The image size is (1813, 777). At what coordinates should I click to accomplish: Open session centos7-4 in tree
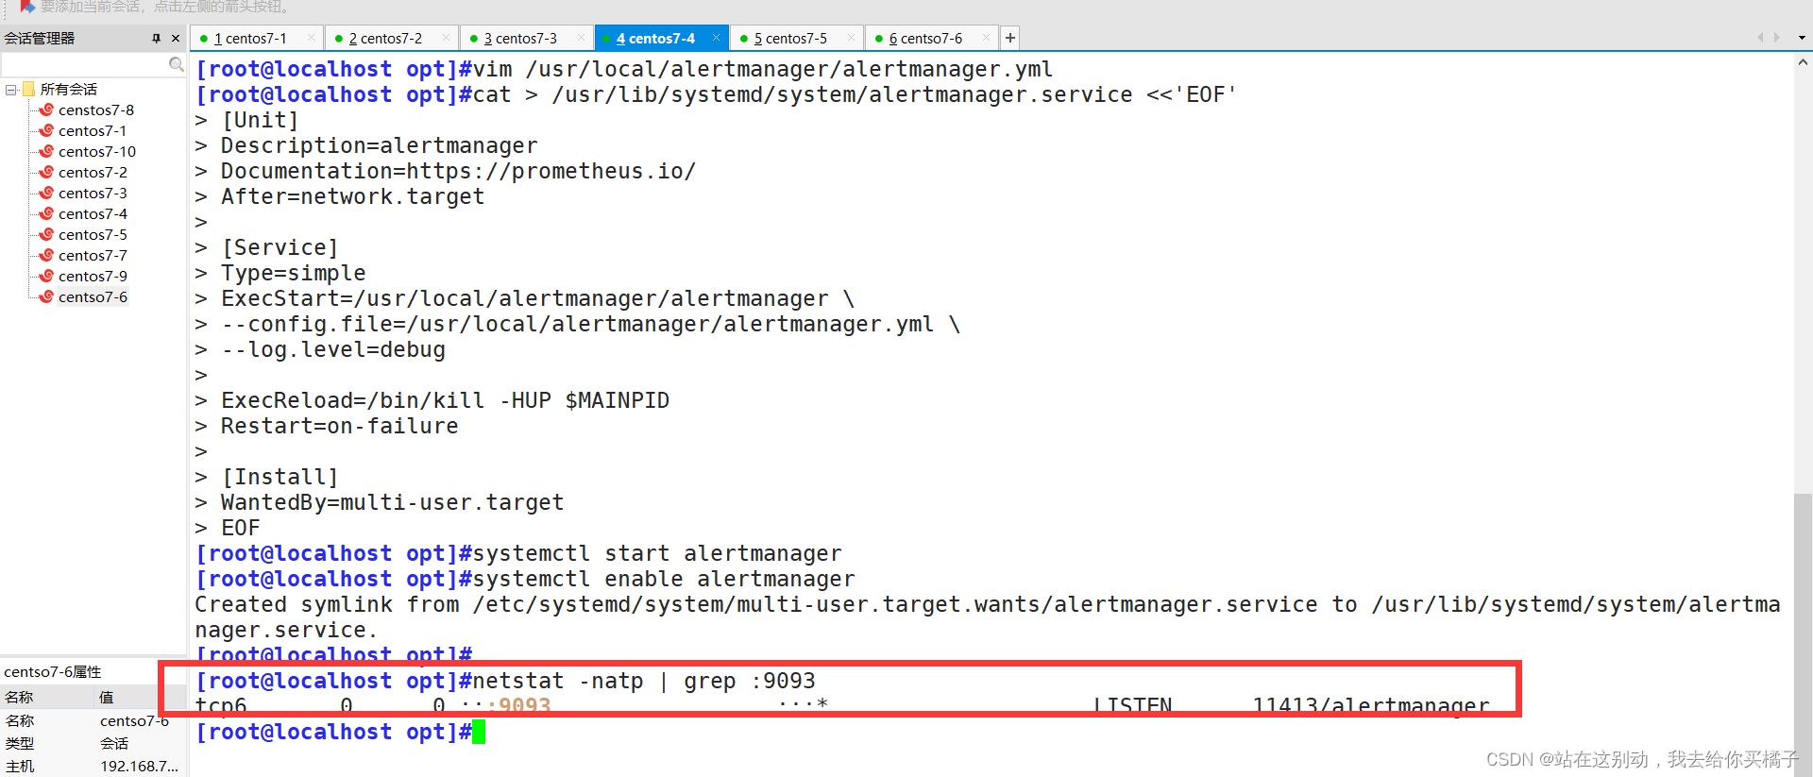point(92,213)
